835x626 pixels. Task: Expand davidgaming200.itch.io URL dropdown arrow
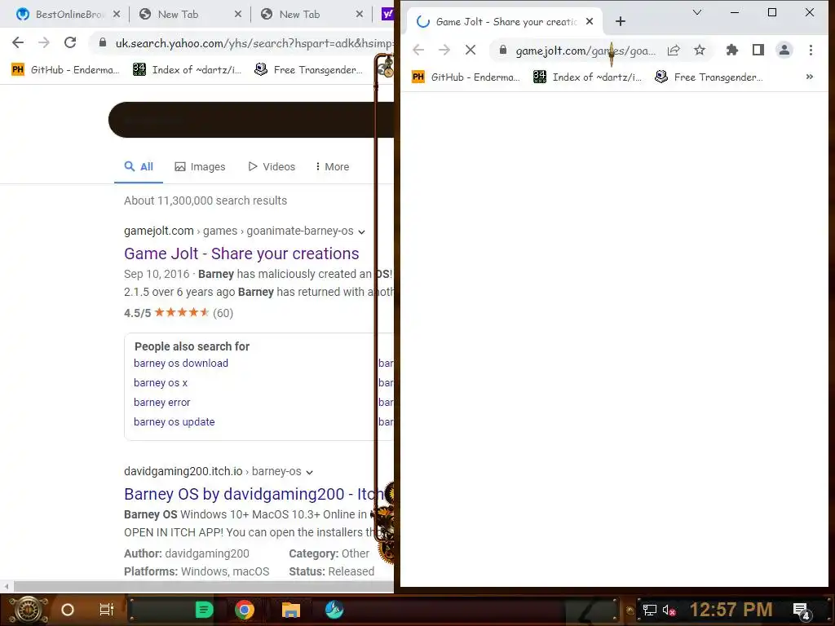(x=309, y=473)
